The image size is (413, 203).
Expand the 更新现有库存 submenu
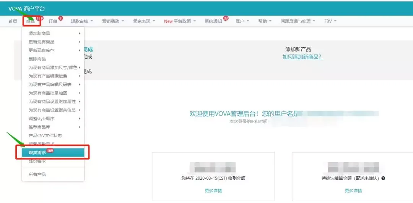click(x=53, y=50)
